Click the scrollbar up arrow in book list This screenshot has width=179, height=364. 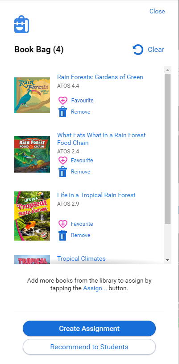(x=168, y=70)
